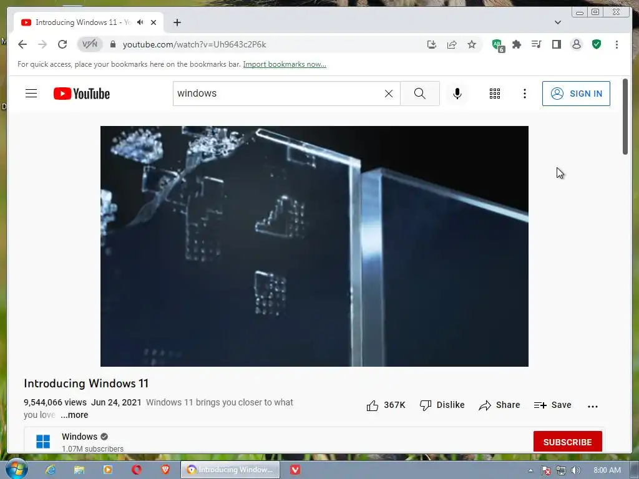
Task: Show hidden system tray icons
Action: click(530, 470)
